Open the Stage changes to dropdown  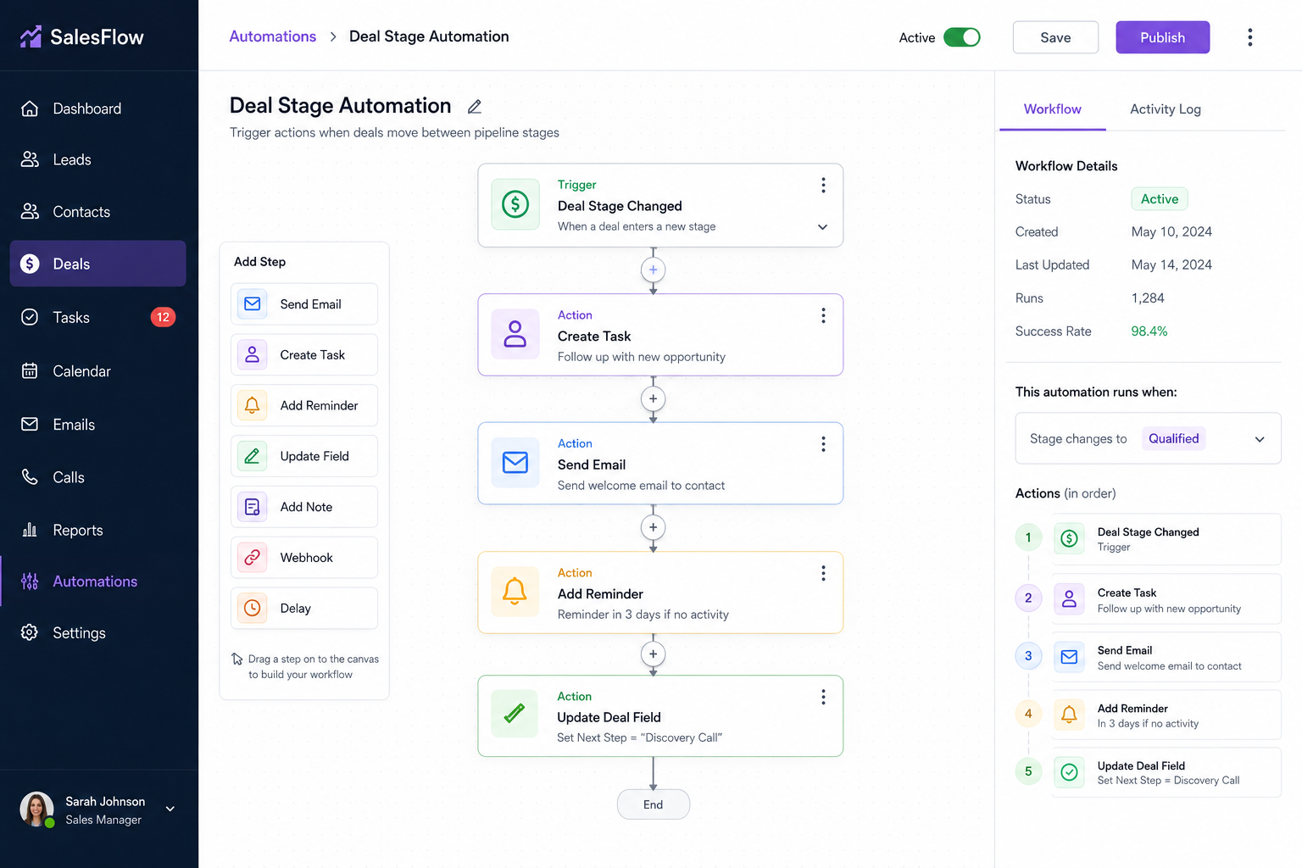click(1148, 438)
